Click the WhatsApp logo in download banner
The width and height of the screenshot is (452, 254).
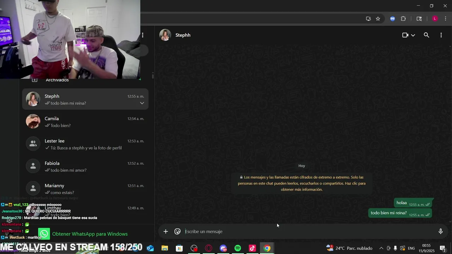pyautogui.click(x=44, y=234)
